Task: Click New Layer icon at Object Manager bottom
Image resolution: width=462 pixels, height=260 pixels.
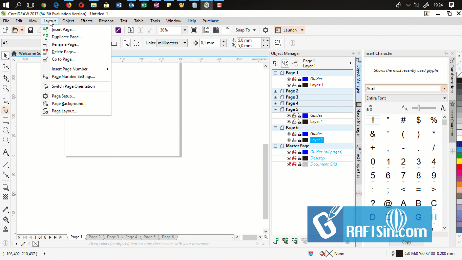Action: coord(276,241)
